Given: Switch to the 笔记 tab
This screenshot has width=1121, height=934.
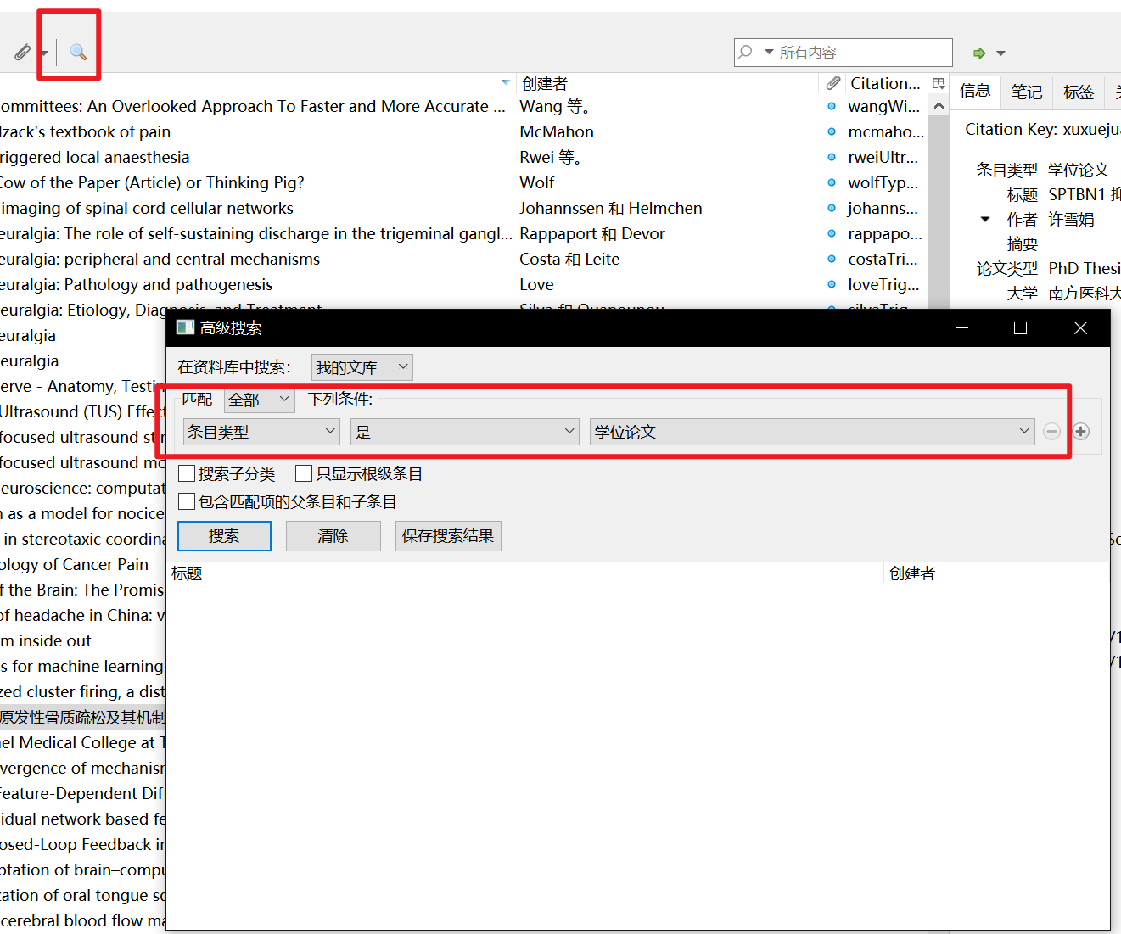Looking at the screenshot, I should pos(1027,92).
